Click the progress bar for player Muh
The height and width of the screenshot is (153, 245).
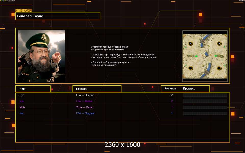coord(205,107)
